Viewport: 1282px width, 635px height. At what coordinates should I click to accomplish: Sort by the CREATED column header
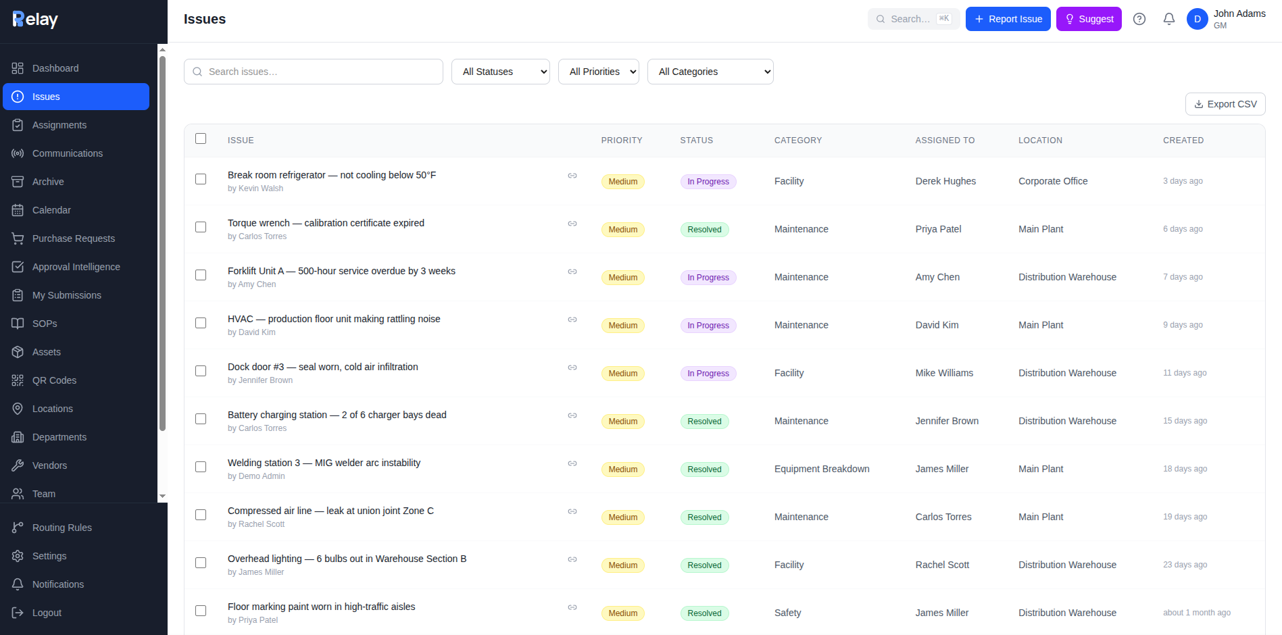[x=1183, y=141]
